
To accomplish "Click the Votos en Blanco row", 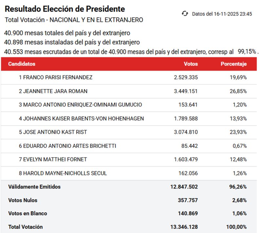I will tap(28, 213).
